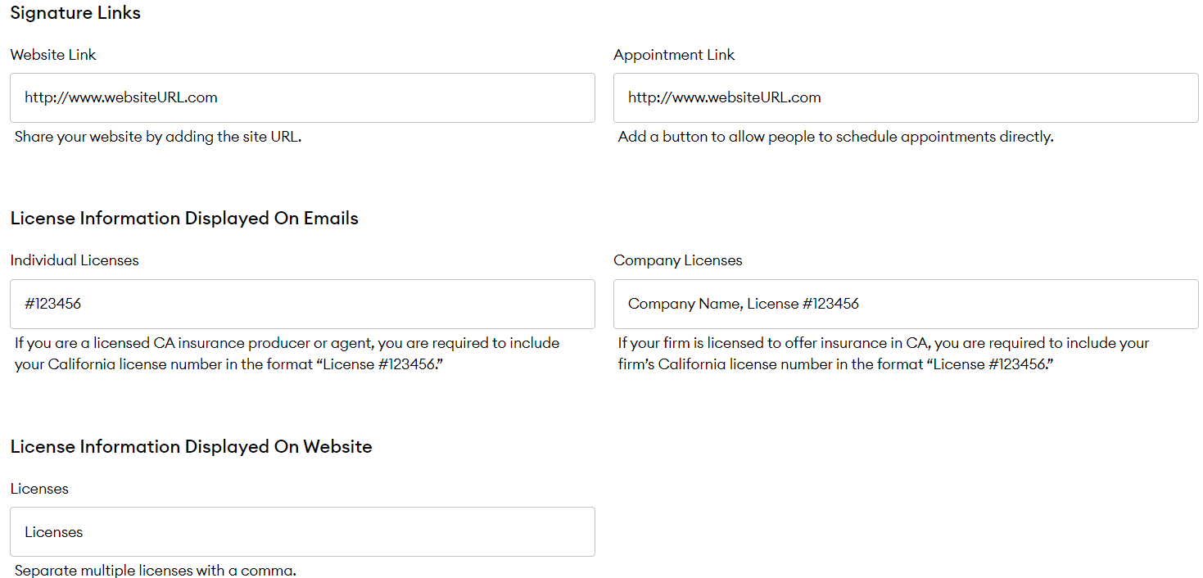Viewport: 1203px width, 578px height.
Task: Click the Website Link input field
Action: (302, 97)
